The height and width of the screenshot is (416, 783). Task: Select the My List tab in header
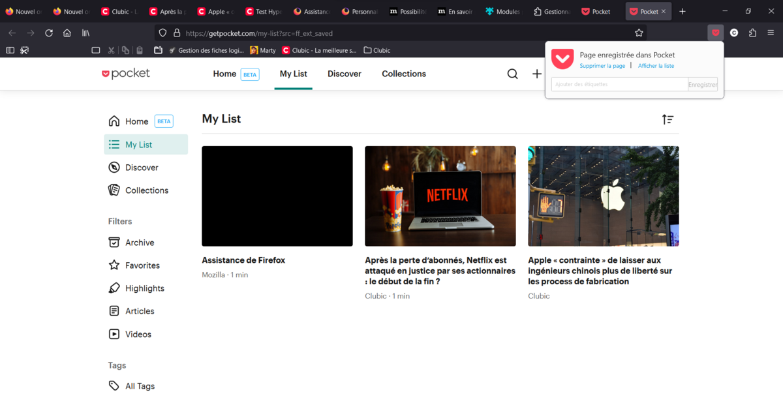click(294, 74)
